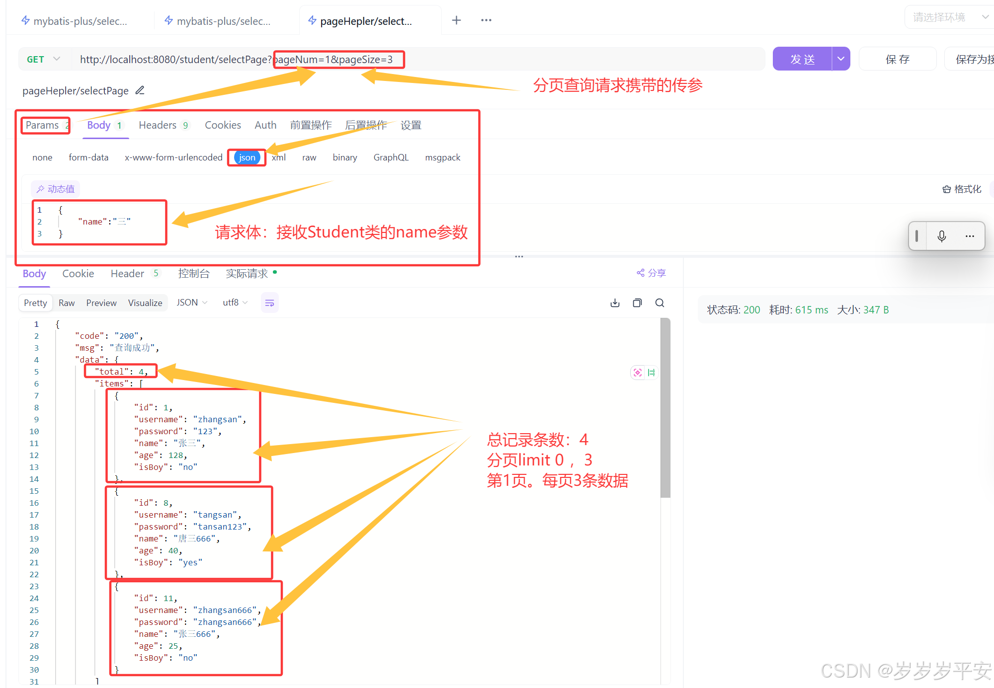Screen dimensions: 994x688
Task: Open the GET method dropdown
Action: pos(44,59)
